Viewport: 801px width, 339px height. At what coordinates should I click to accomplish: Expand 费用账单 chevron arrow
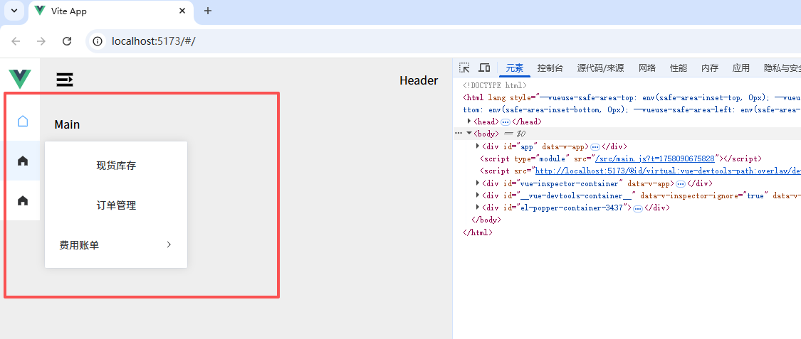(169, 244)
